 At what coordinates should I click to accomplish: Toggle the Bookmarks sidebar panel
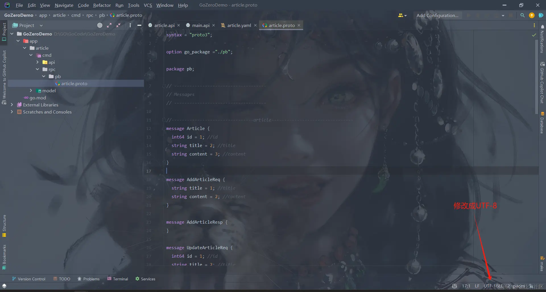point(4,257)
